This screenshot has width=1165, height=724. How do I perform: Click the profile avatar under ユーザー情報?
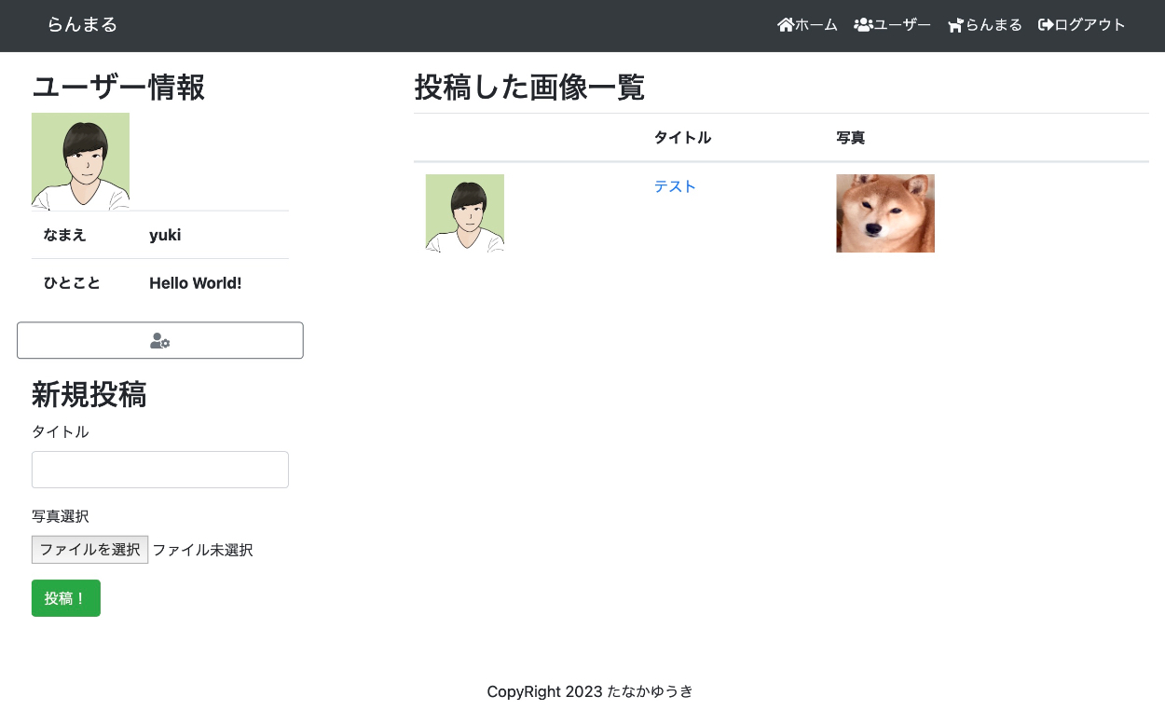tap(80, 161)
